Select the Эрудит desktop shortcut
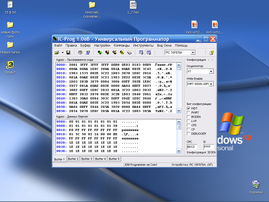Image resolution: width=269 pixels, height=202 pixels. (10, 67)
